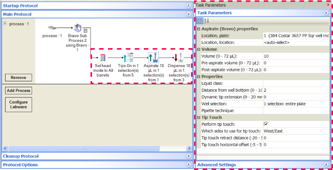This screenshot has height=170, width=333.
Task: Click the alphabetical sort icon
Action: (x=206, y=20)
